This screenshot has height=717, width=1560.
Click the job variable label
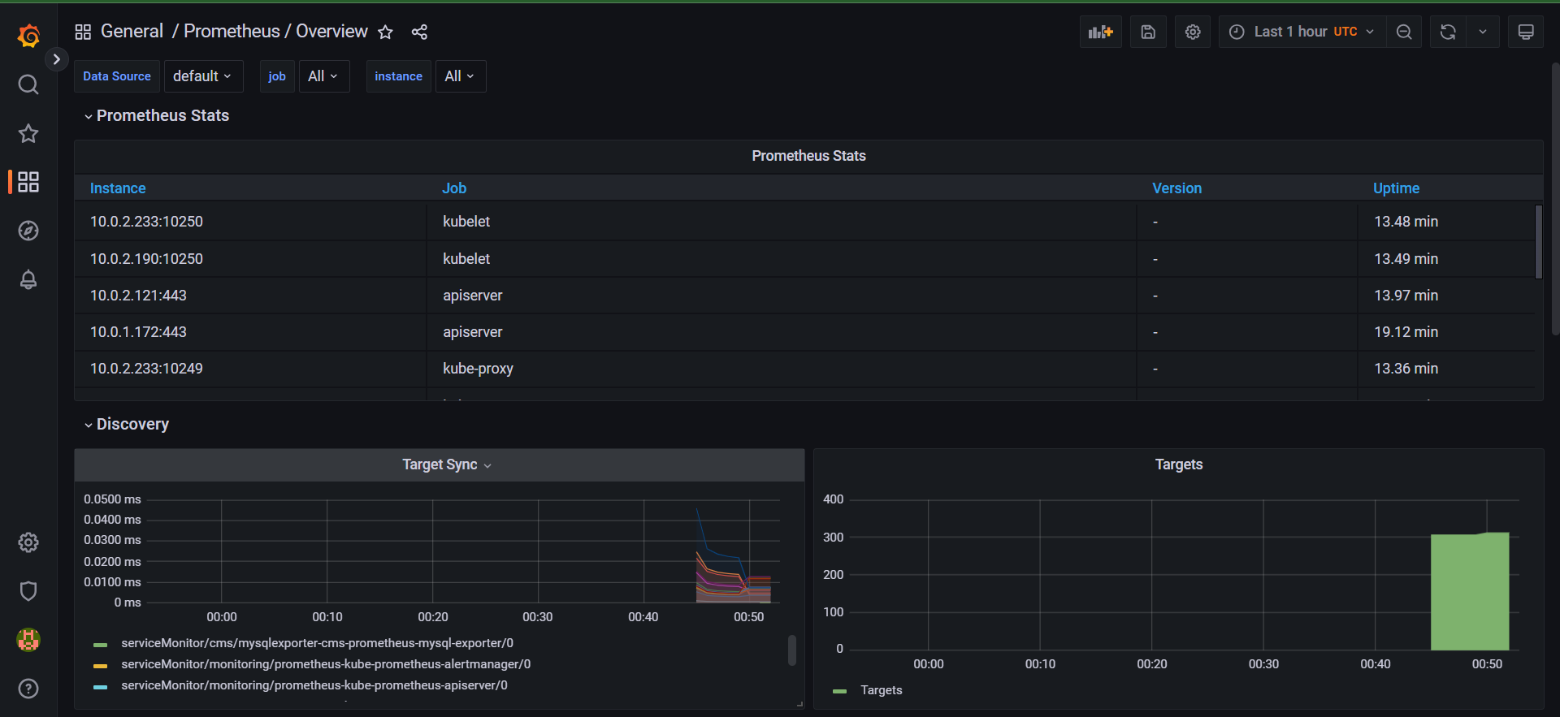pos(277,76)
